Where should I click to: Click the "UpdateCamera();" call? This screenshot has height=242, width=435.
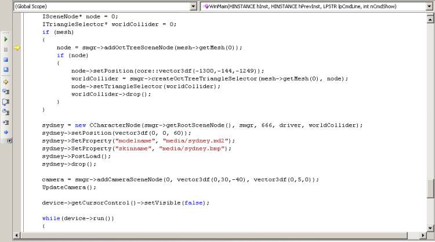tap(69, 187)
